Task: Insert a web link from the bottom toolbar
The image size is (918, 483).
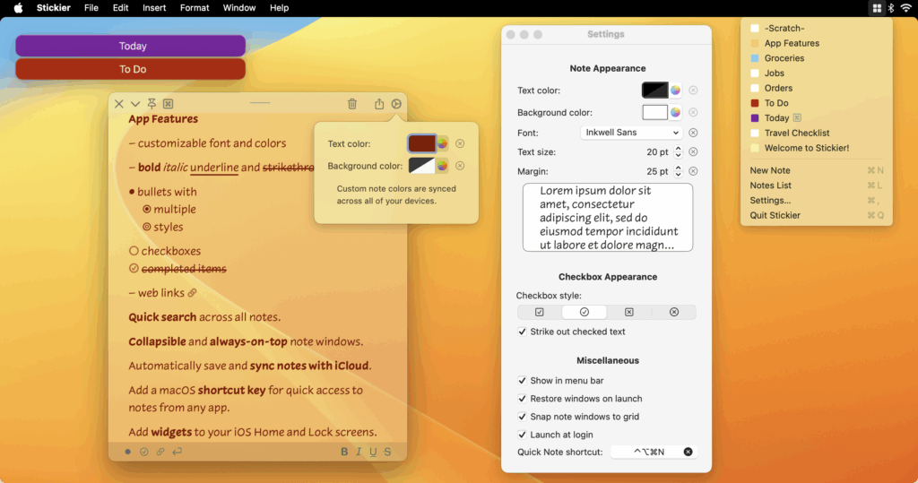Action: click(x=160, y=452)
